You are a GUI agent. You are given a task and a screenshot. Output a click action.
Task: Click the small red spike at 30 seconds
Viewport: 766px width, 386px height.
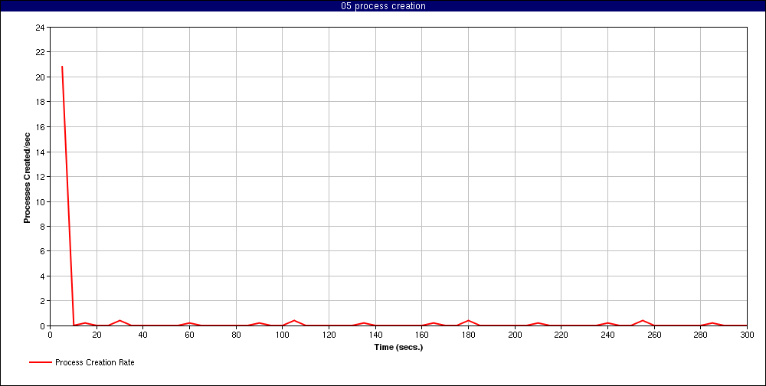[x=119, y=321]
